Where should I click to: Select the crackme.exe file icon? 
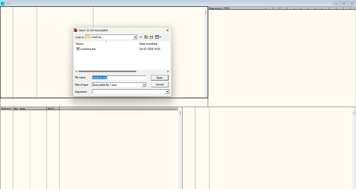point(78,49)
